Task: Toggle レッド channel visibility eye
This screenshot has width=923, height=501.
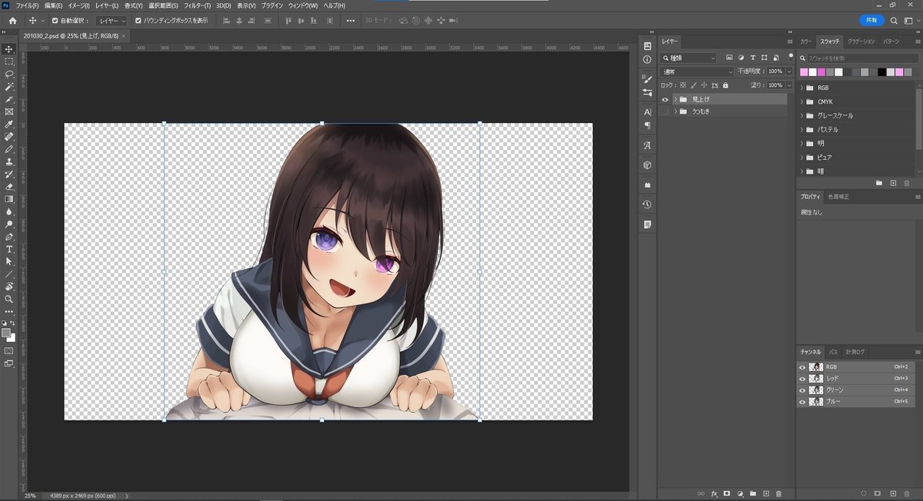Action: pos(801,379)
